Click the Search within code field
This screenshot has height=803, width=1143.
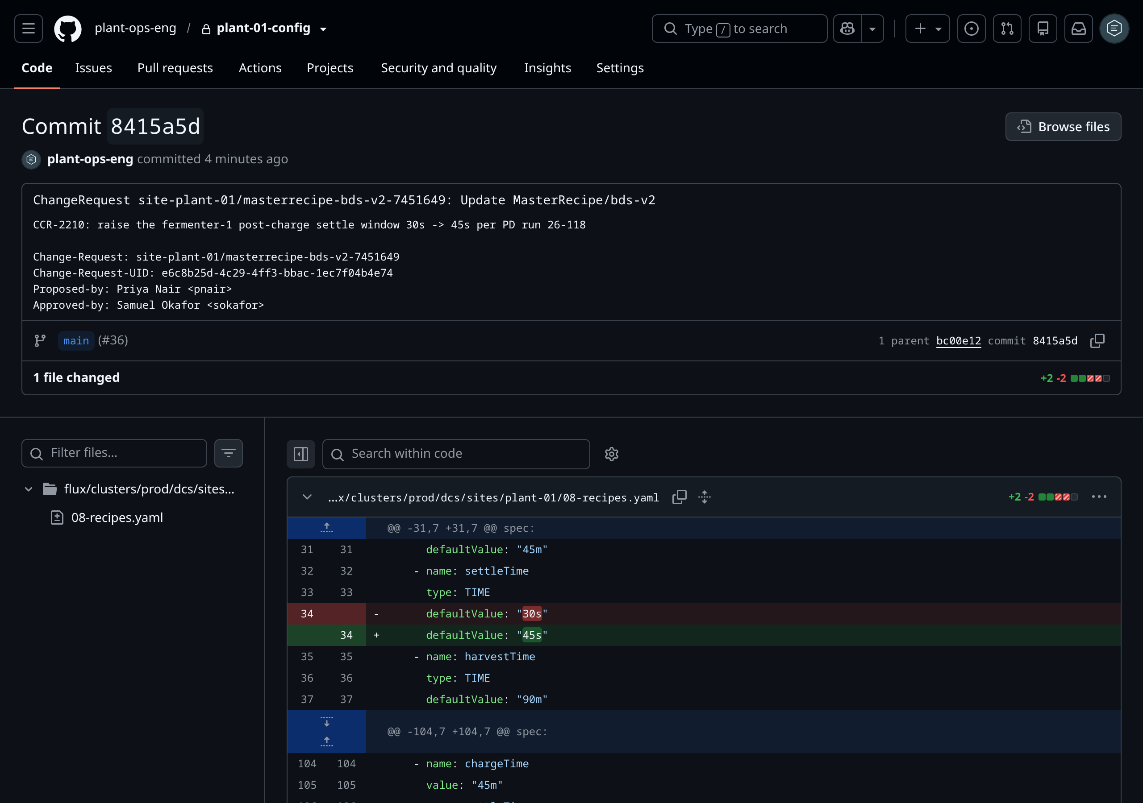click(x=456, y=454)
